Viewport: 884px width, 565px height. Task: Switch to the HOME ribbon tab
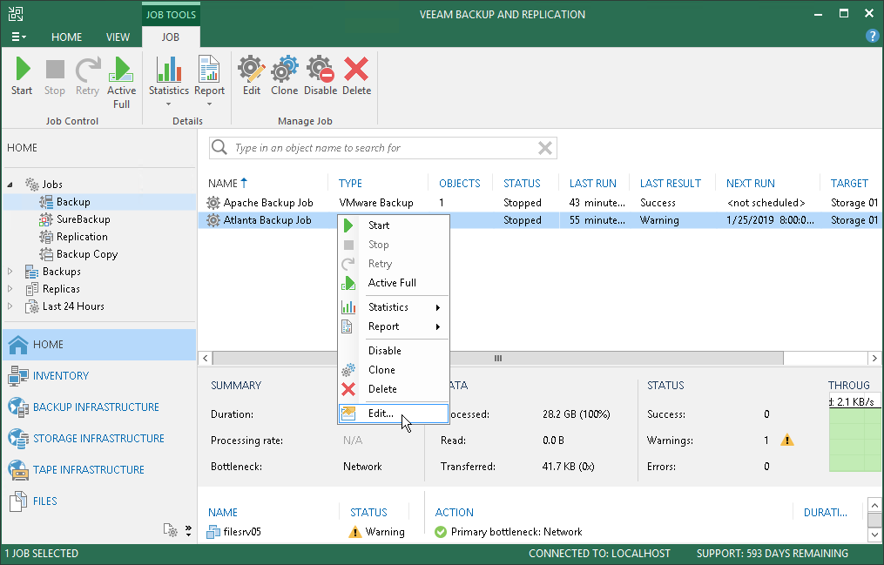66,37
